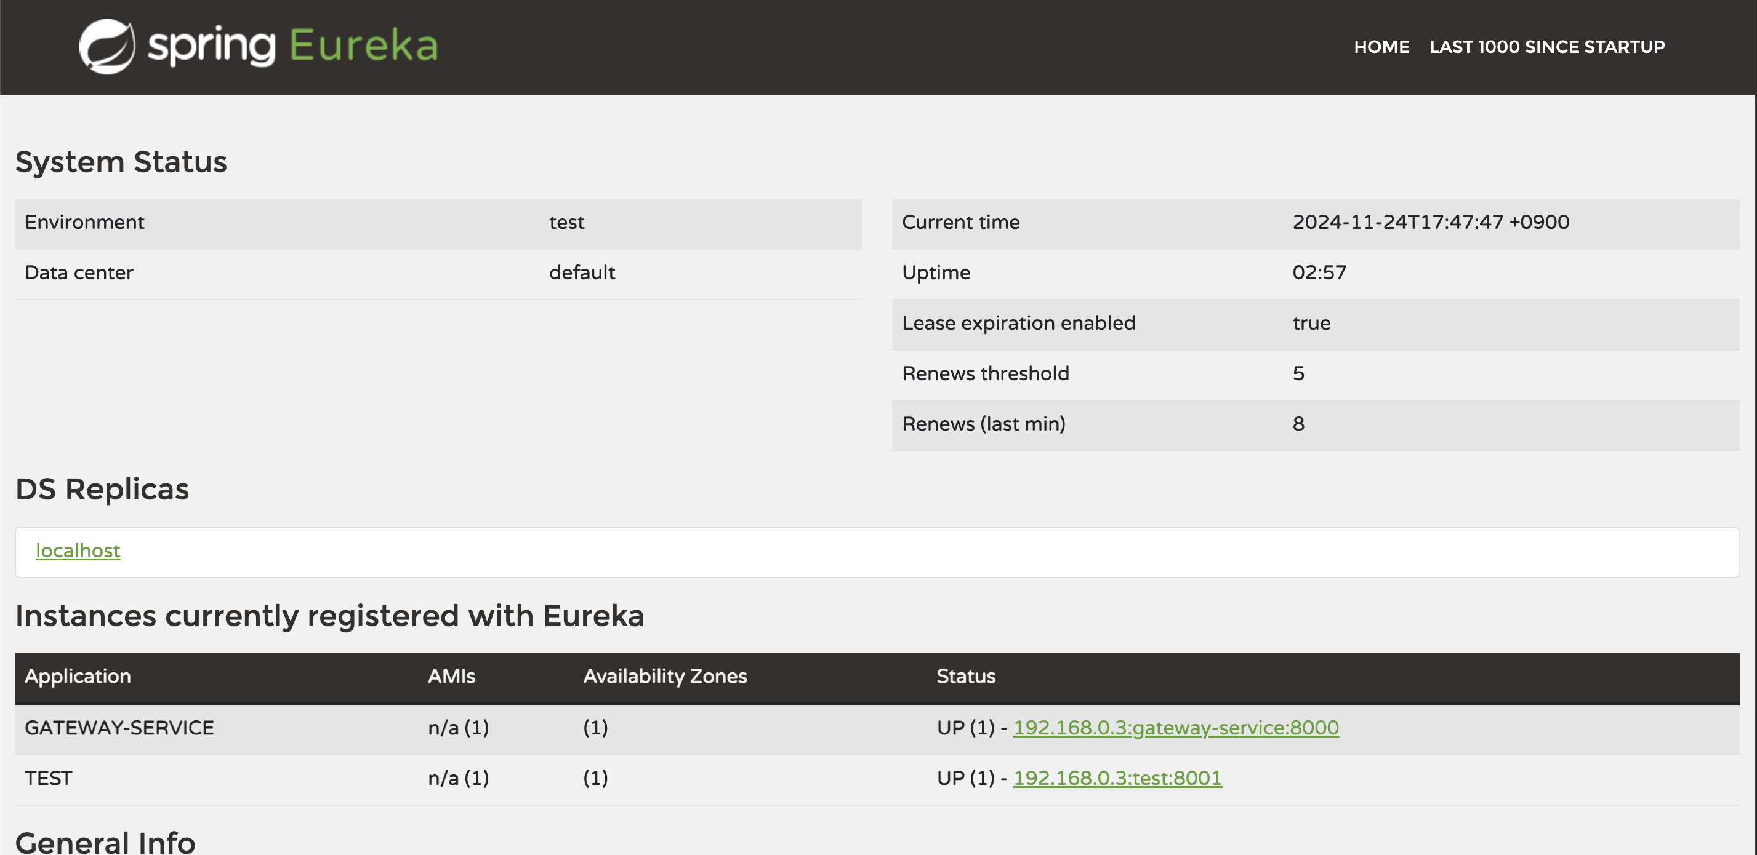Click the spring Eureka wordmark
Screen dimensions: 1757x855
[293, 46]
